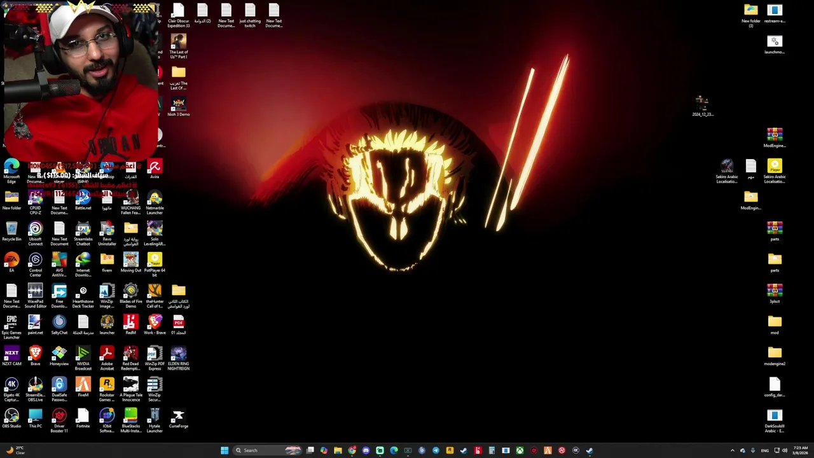814x458 pixels.
Task: Open the Nioh 3 Demo shortcut
Action: click(x=179, y=107)
